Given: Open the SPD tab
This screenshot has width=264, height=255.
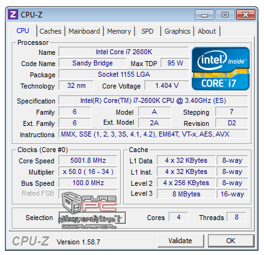Looking at the screenshot, I should pos(148,31).
